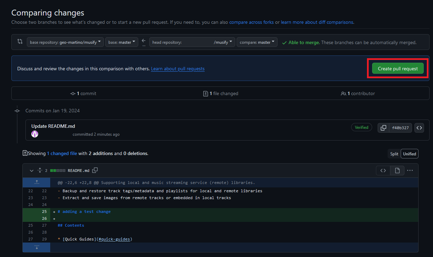This screenshot has width=433, height=257.
Task: Collapse the README.md diff with chevron
Action: [x=32, y=170]
